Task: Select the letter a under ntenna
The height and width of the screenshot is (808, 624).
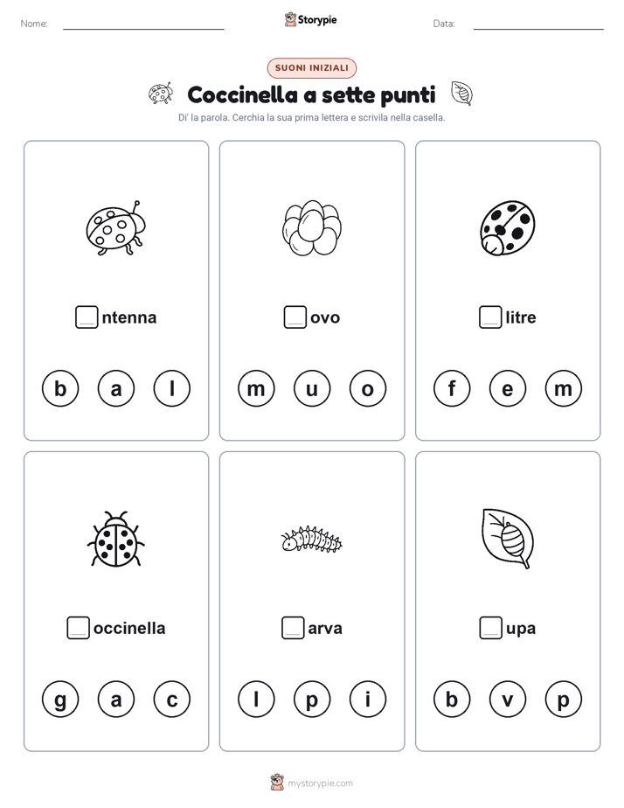Action: point(116,388)
